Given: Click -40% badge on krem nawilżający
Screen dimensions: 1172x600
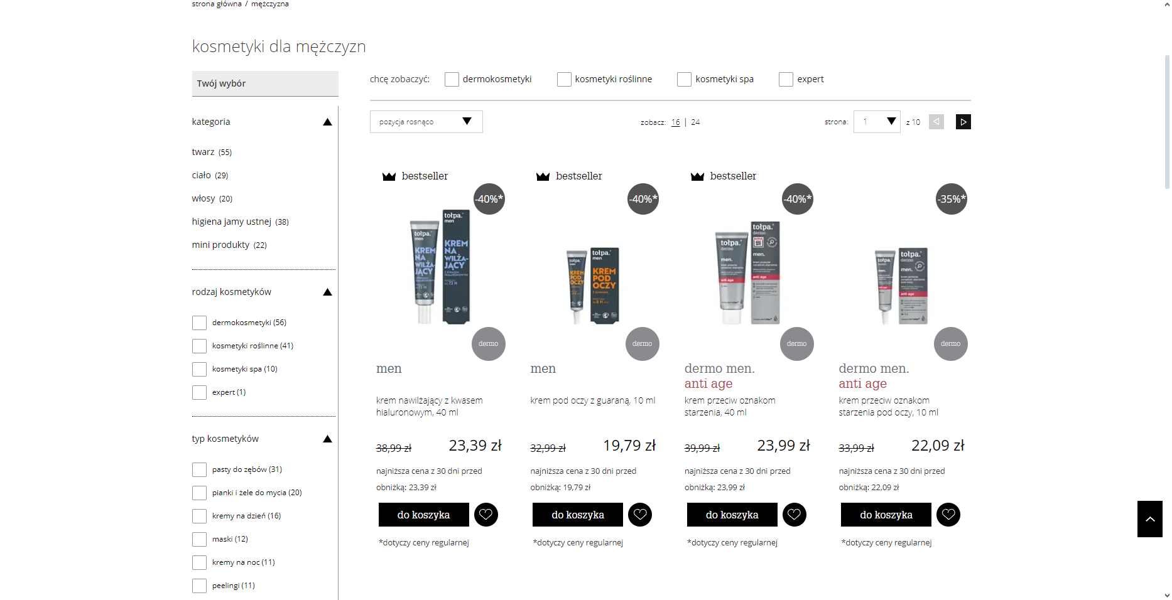Looking at the screenshot, I should point(489,199).
